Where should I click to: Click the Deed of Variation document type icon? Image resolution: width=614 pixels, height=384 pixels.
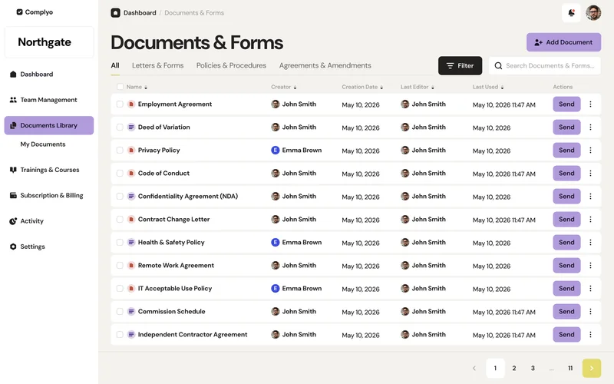click(x=131, y=127)
